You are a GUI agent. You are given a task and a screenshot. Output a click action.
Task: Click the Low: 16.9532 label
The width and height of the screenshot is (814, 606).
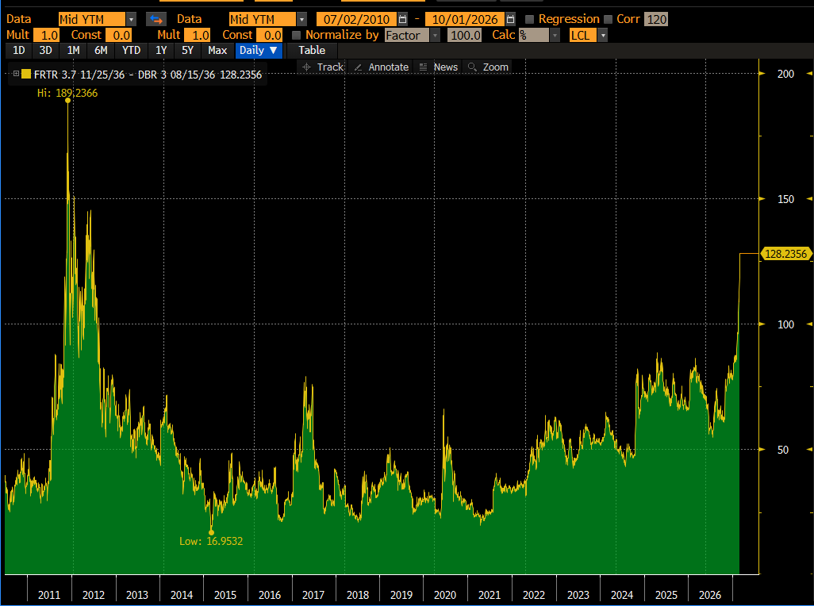pyautogui.click(x=211, y=541)
